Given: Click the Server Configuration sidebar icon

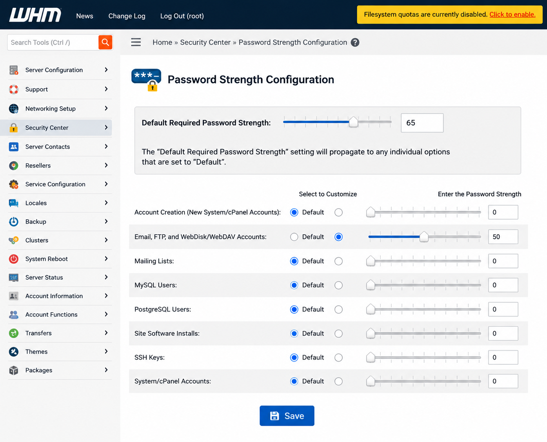Looking at the screenshot, I should pyautogui.click(x=14, y=70).
